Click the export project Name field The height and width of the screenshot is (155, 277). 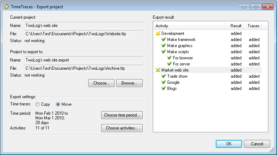point(84,60)
